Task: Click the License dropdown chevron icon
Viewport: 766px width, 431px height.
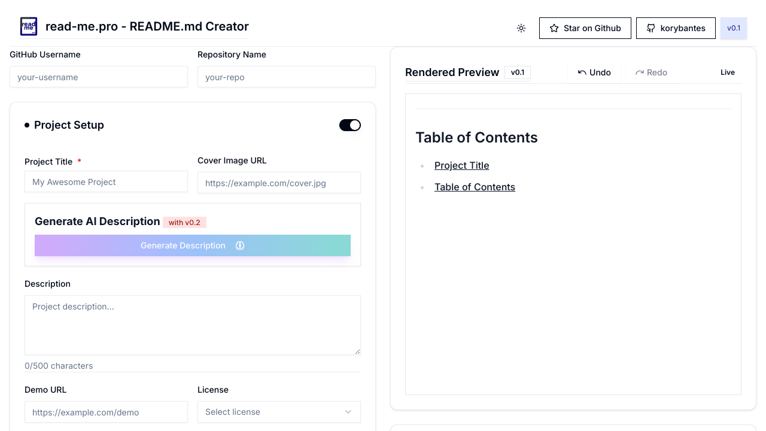Action: coord(348,412)
